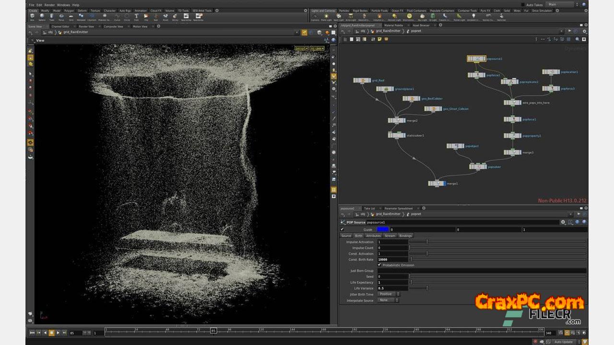Disable Probabilistic Emission checkbox
This screenshot has width=614, height=345.
point(379,265)
